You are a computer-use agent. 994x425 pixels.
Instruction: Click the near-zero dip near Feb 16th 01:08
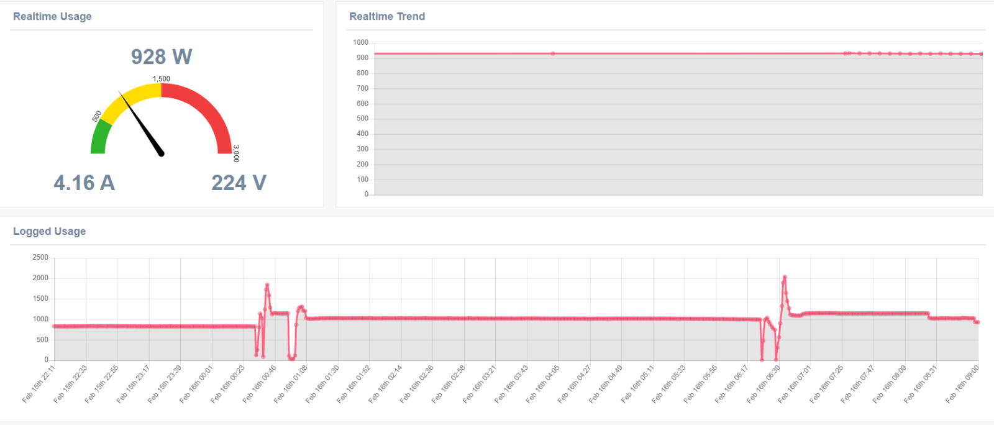[291, 359]
